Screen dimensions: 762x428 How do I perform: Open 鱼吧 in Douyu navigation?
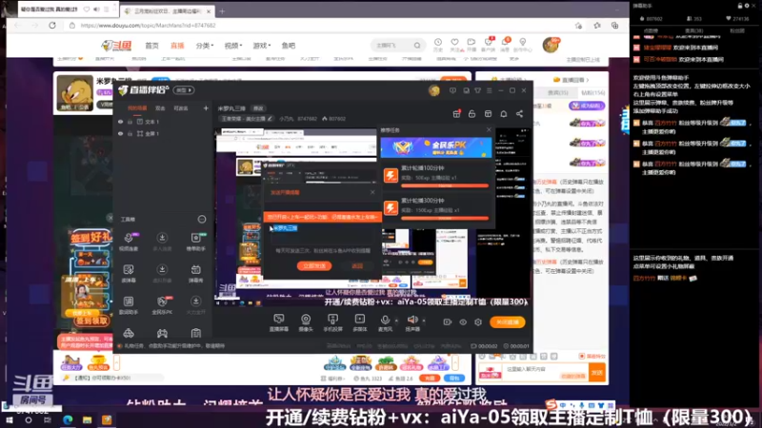point(289,46)
